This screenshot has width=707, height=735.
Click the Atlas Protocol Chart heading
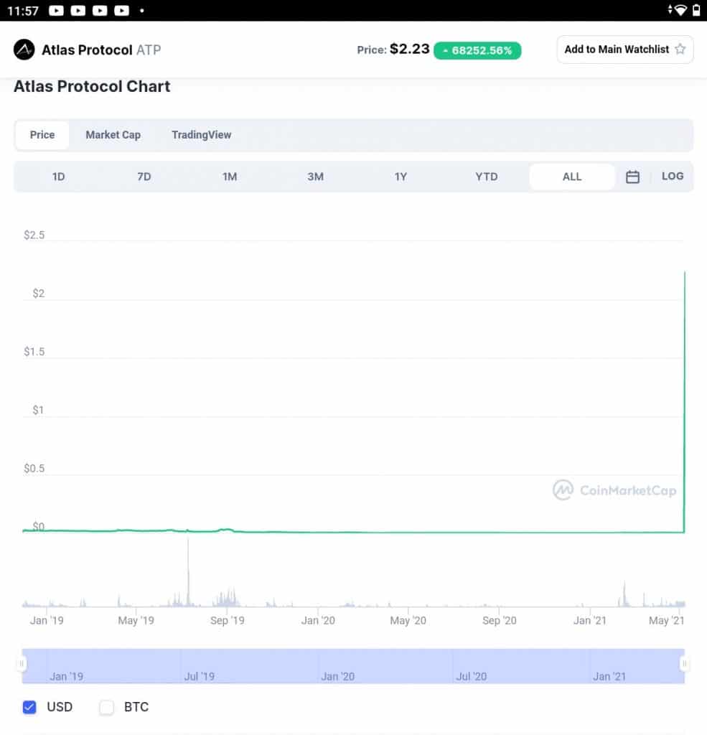[x=92, y=86]
